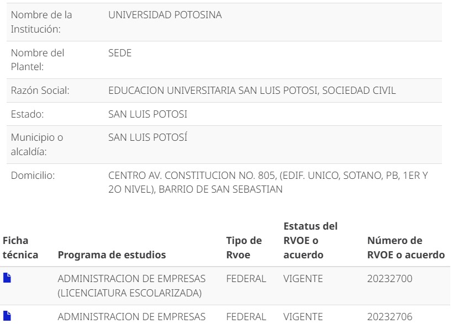This screenshot has height=324, width=458.
Task: Click the Número de RVOE o acuerdo header
Action: pyautogui.click(x=406, y=247)
